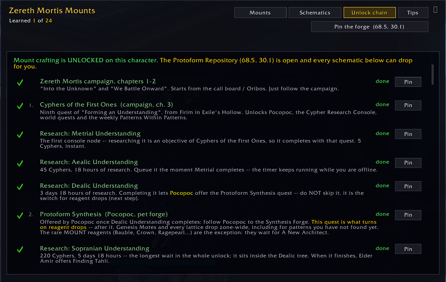The image size is (446, 282).
Task: Click the highlighted "Pocopoc" name in Dealic description
Action: [181, 193]
